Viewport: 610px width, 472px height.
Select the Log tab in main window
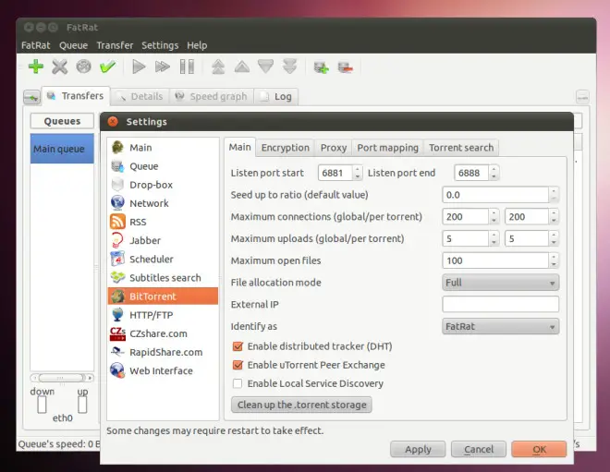coord(276,96)
